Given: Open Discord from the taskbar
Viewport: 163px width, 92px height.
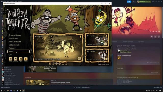Looking at the screenshot, I should (x=11, y=91).
